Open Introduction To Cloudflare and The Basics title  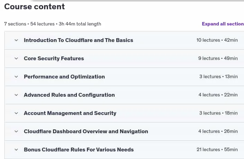point(79,40)
